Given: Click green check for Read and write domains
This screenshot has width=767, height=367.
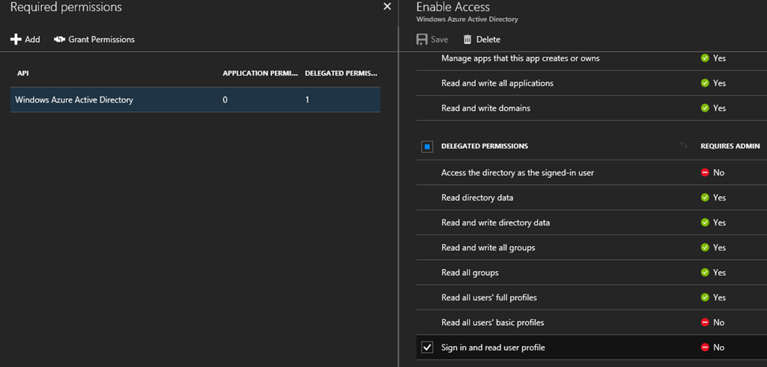Looking at the screenshot, I should pyautogui.click(x=704, y=108).
